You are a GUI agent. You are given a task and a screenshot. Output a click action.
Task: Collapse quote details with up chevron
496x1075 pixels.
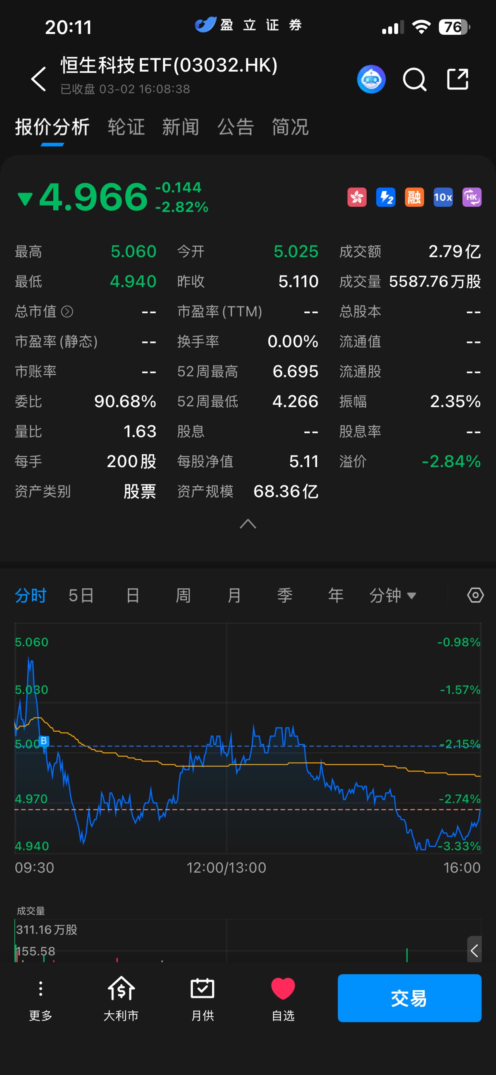pos(248,524)
